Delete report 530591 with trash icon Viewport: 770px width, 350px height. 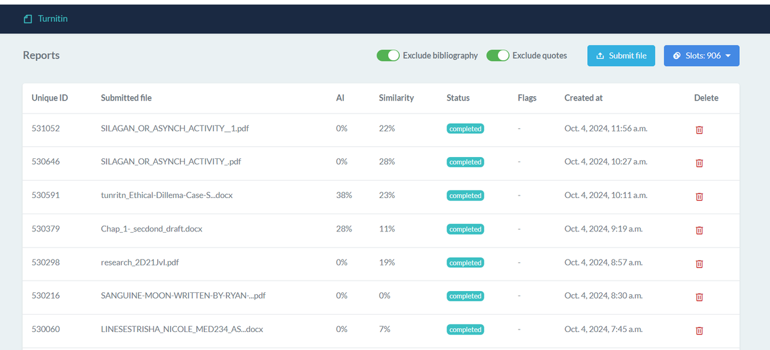699,196
